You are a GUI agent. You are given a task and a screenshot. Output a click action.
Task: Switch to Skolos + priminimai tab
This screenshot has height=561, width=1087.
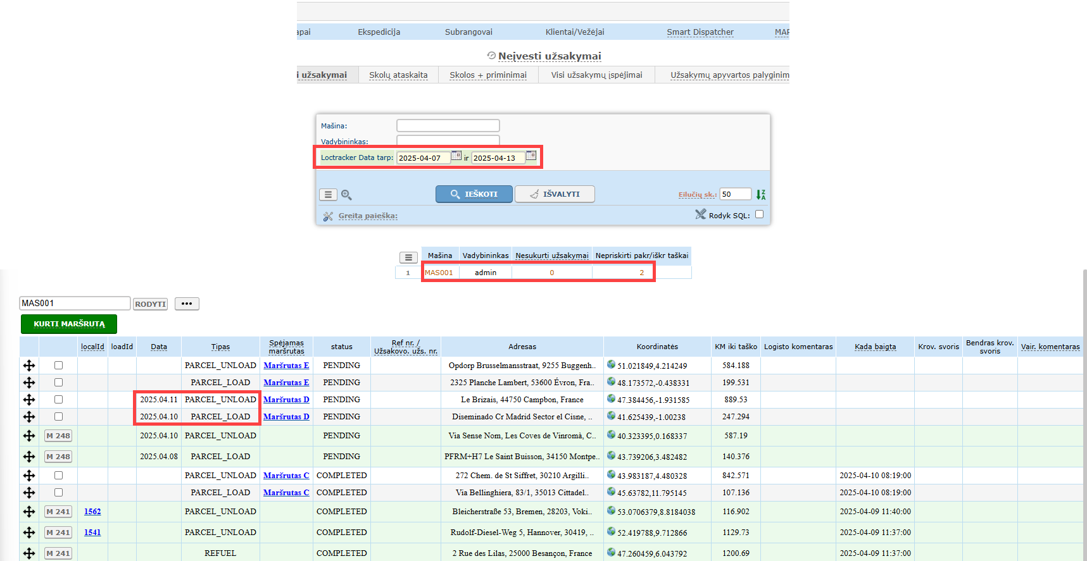tap(488, 75)
